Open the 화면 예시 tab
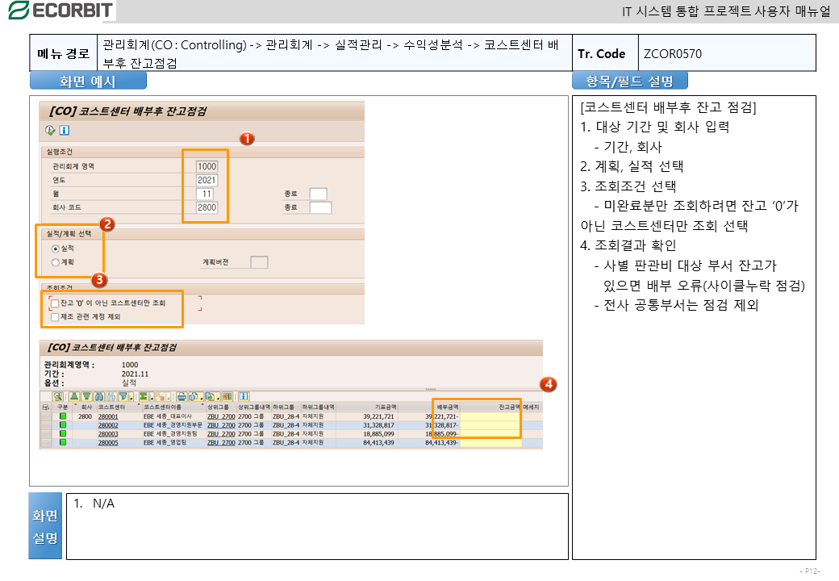 click(x=88, y=81)
